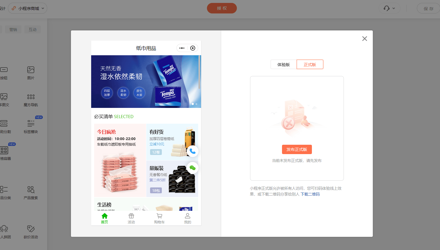
Task: Open the 小程序商城 dropdown
Action: point(28,8)
